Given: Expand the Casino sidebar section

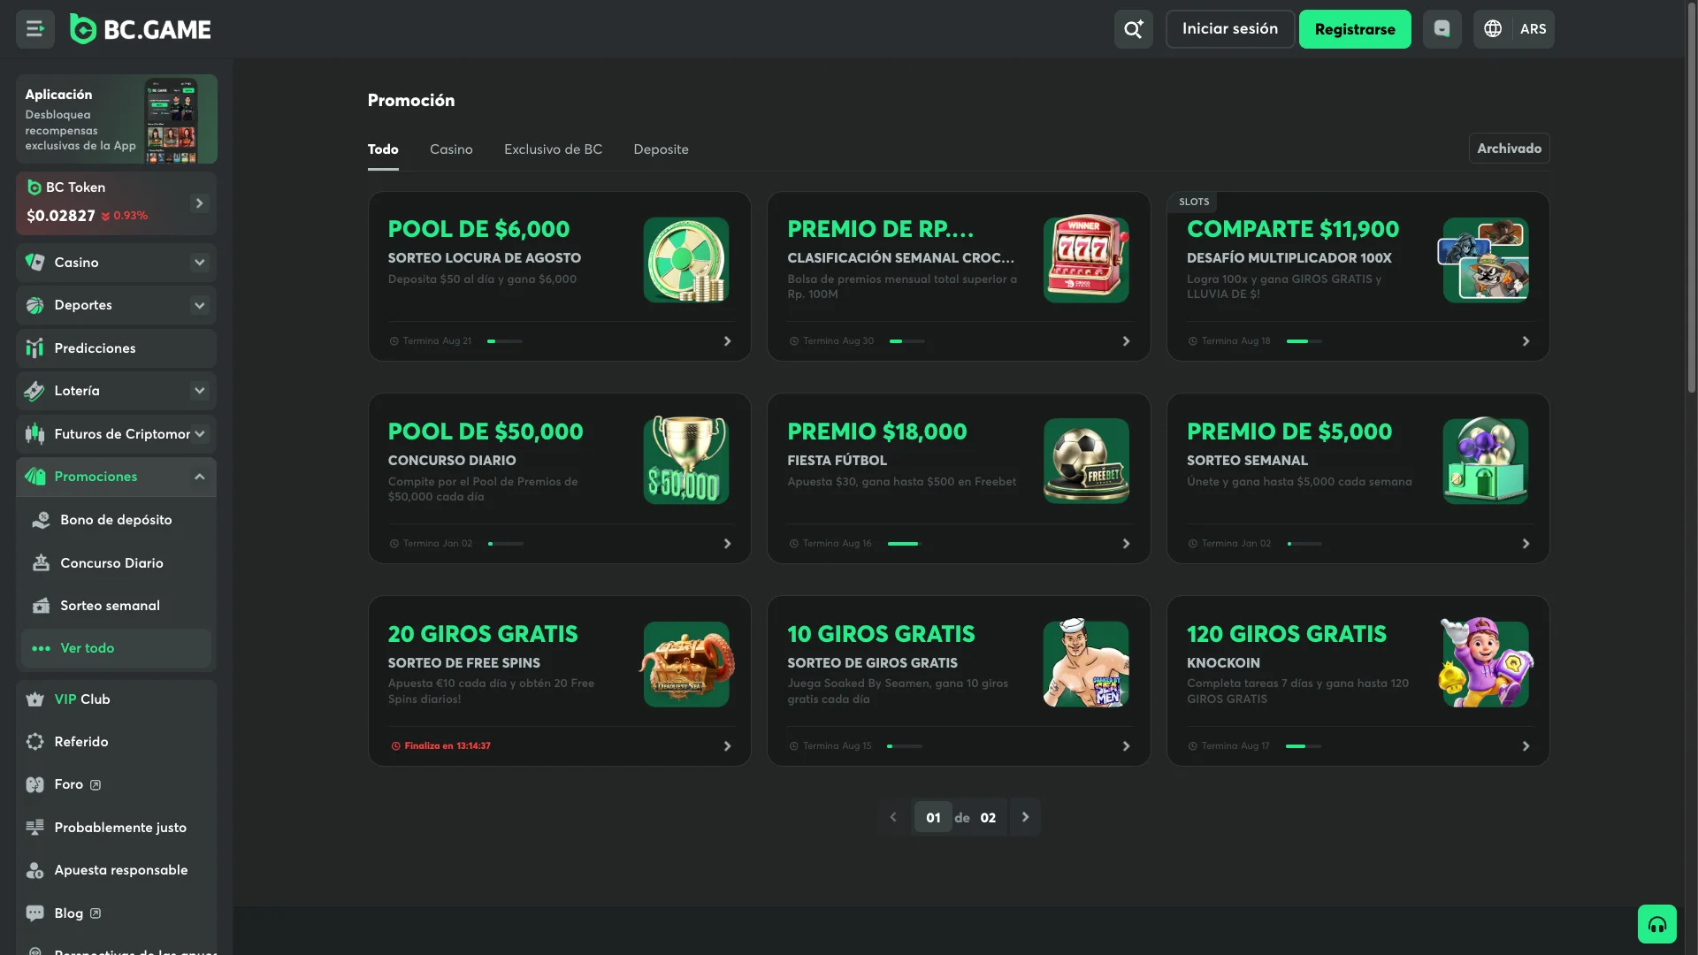Looking at the screenshot, I should click(x=199, y=263).
